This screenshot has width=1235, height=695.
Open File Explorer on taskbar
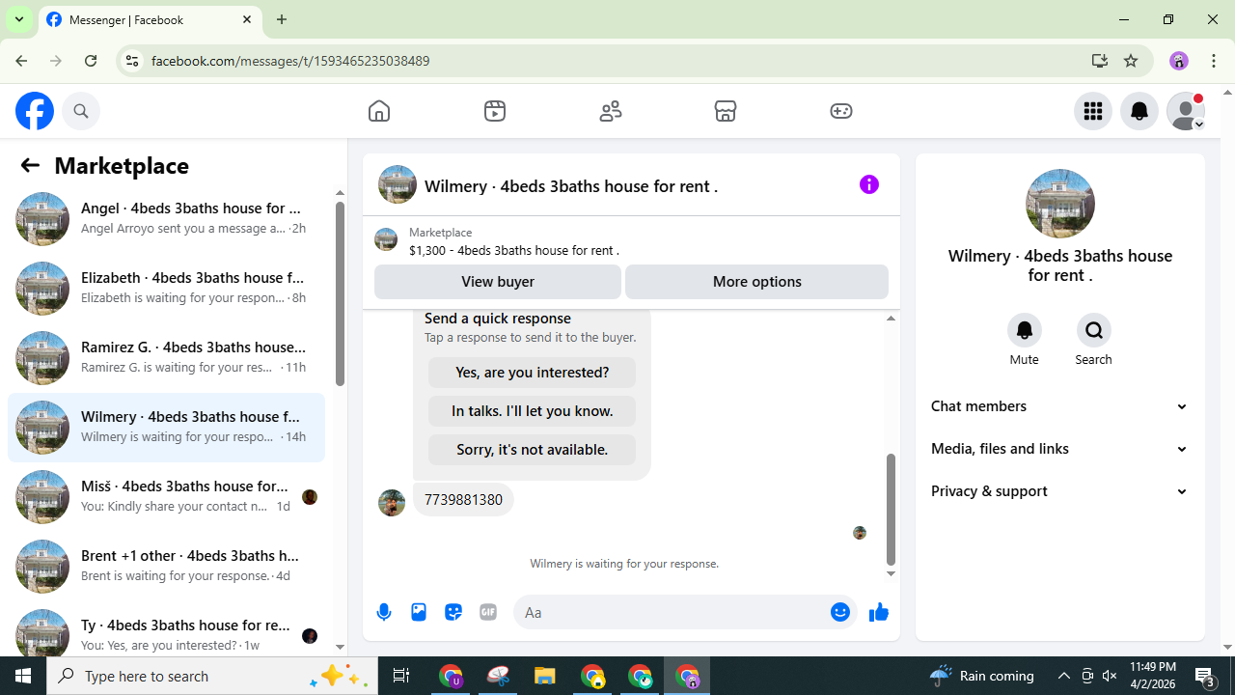tap(545, 676)
